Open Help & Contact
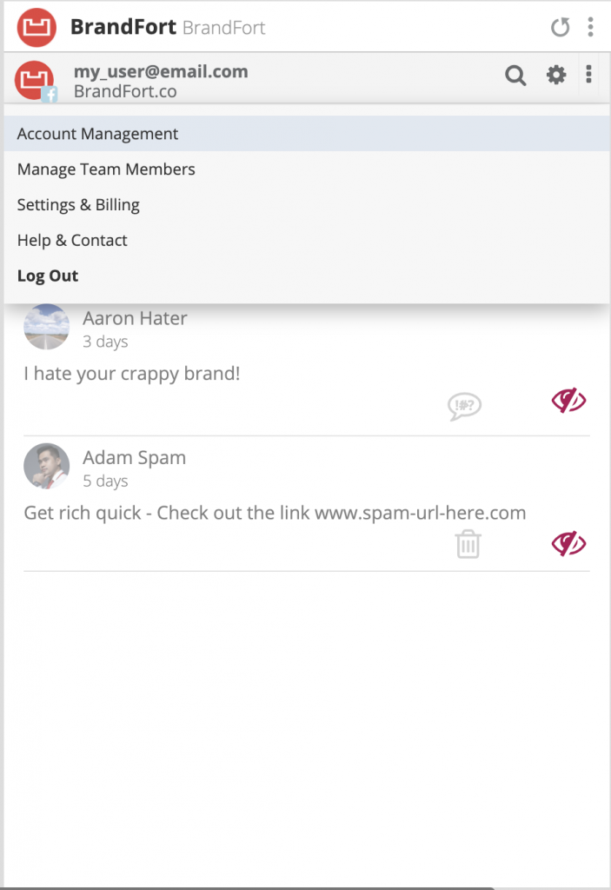611x890 pixels. (x=72, y=241)
